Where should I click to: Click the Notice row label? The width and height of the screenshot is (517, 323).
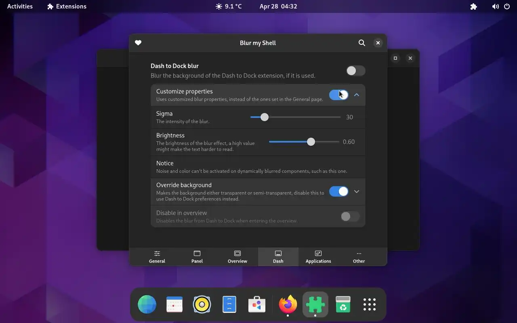click(165, 163)
